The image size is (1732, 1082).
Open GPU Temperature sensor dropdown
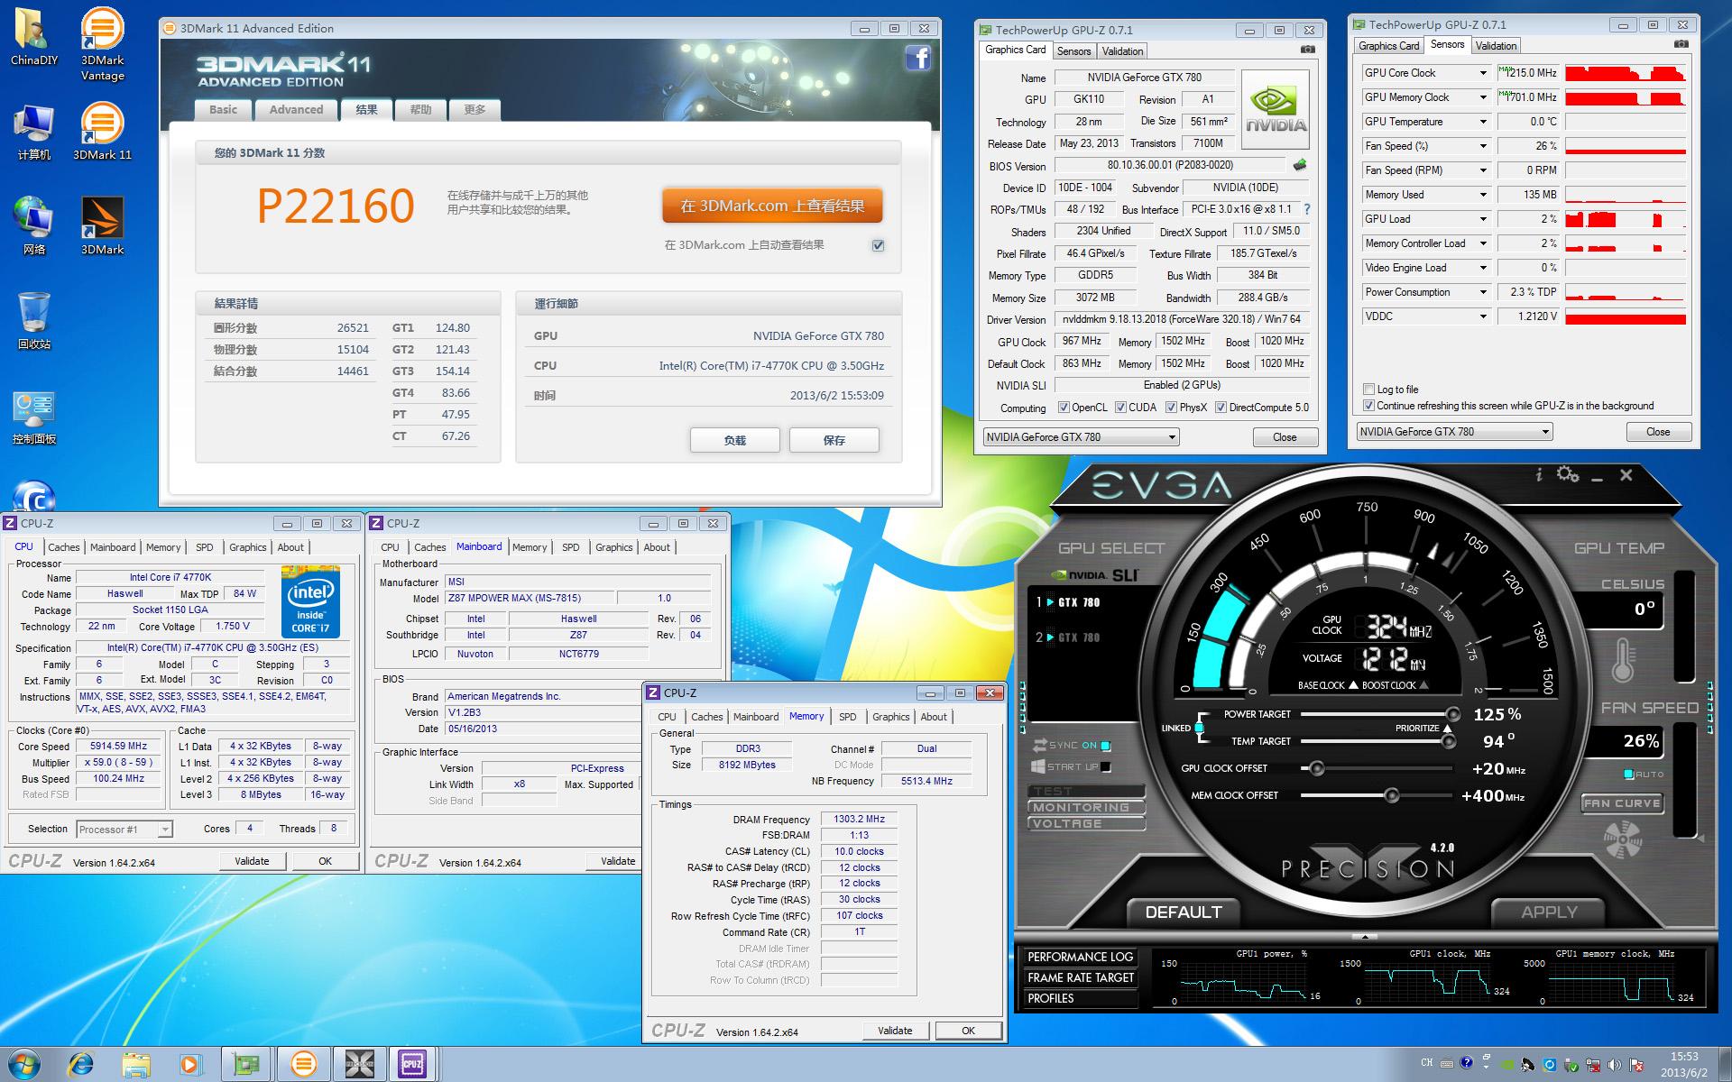(x=1482, y=122)
